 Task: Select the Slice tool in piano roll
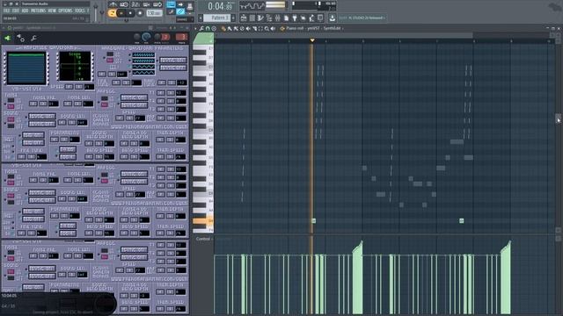[254, 28]
